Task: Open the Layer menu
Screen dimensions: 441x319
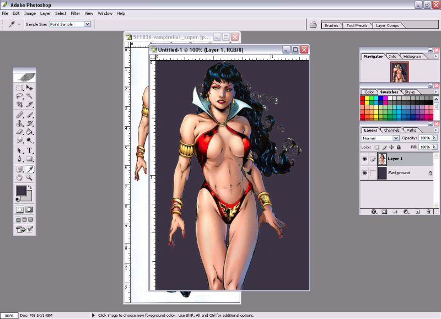Action: pos(45,13)
